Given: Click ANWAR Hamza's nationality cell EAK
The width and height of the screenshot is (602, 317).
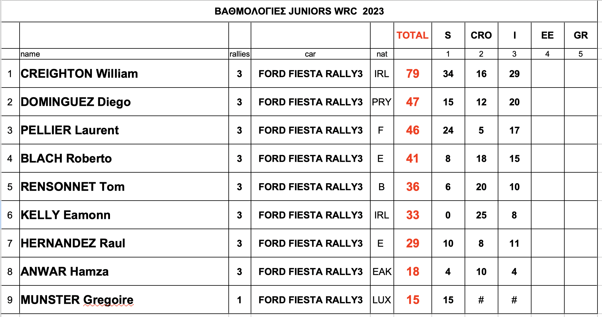Looking at the screenshot, I should (x=382, y=272).
